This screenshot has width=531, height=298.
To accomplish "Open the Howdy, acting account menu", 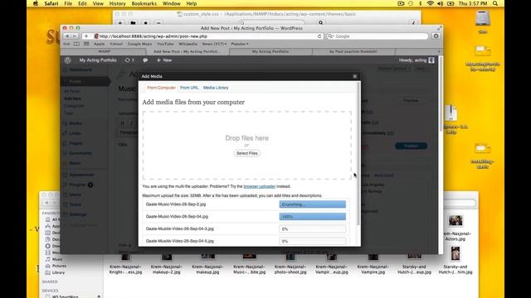I will (417, 60).
